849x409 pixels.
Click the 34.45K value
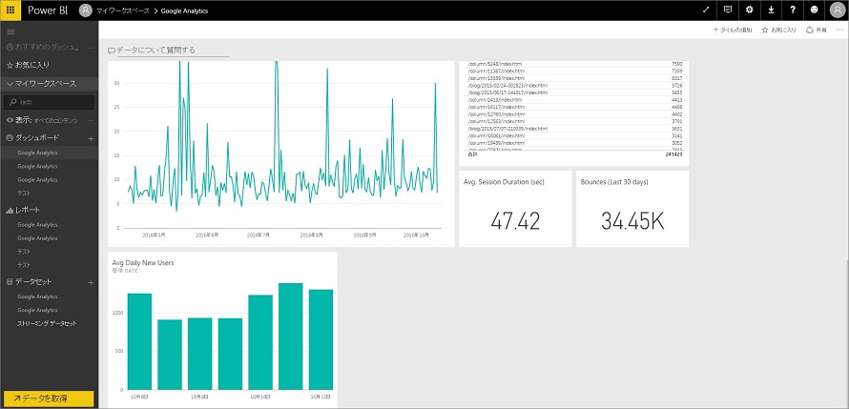(x=632, y=221)
